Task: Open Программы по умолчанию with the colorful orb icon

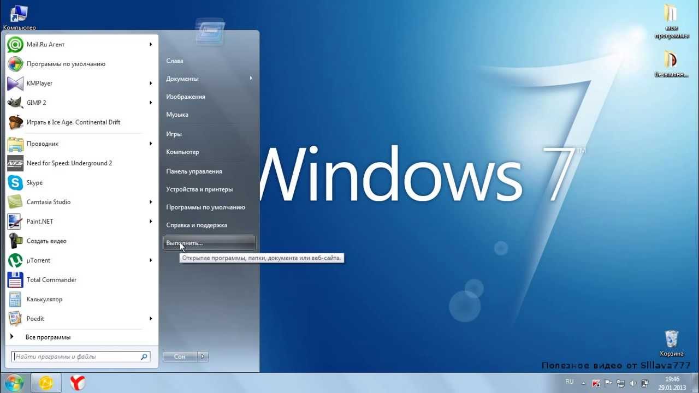Action: (x=81, y=64)
